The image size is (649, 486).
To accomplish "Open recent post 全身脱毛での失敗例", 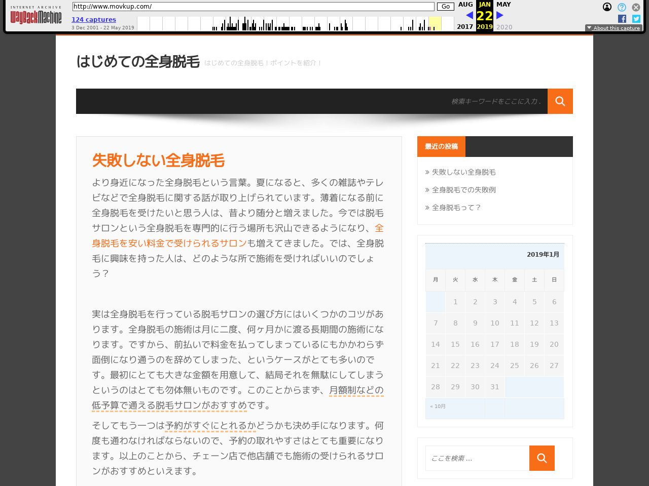I will point(463,190).
